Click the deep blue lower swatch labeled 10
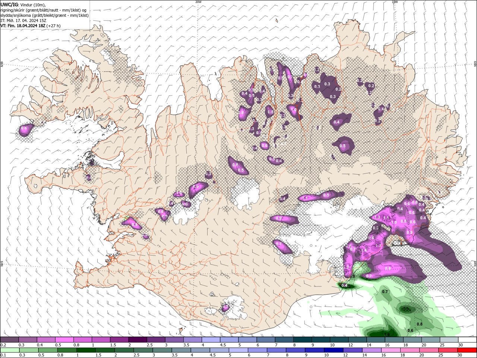 click(x=333, y=350)
